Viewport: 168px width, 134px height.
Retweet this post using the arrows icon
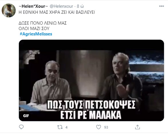point(60,127)
